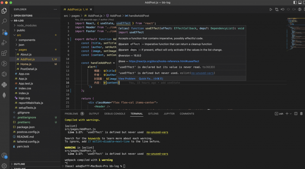Open Source Control view with badge 4

[x=4, y=32]
